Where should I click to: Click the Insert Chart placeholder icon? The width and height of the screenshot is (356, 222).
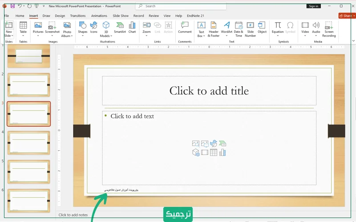click(x=222, y=152)
